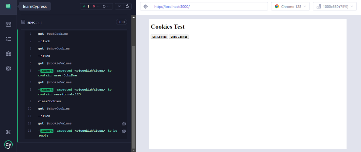Click the Show Cookies button
The width and height of the screenshot is (361, 152).
point(179,37)
